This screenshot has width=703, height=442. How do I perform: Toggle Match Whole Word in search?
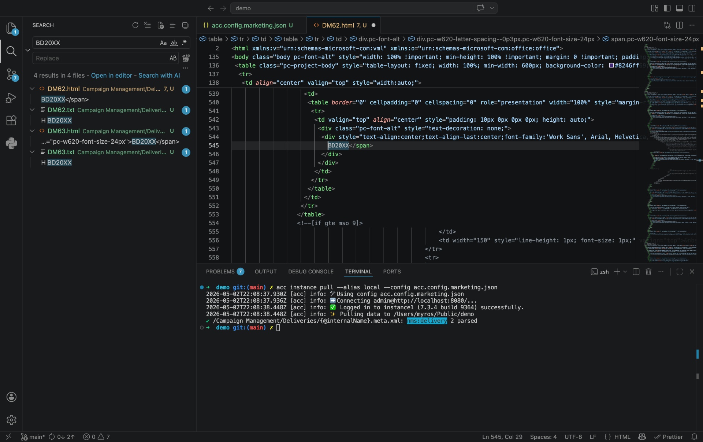pos(174,43)
